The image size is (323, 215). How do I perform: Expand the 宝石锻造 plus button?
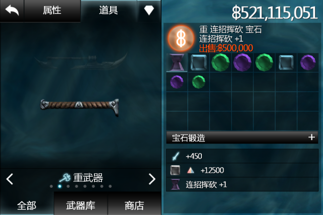312,137
